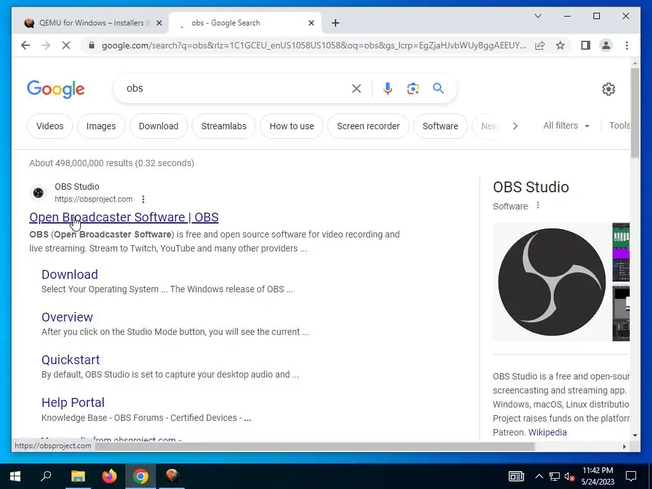
Task: Open the Download sitelink
Action: [70, 274]
